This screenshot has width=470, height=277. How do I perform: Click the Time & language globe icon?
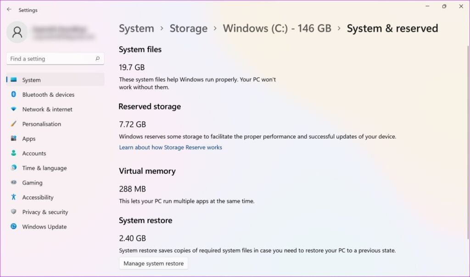(13, 168)
